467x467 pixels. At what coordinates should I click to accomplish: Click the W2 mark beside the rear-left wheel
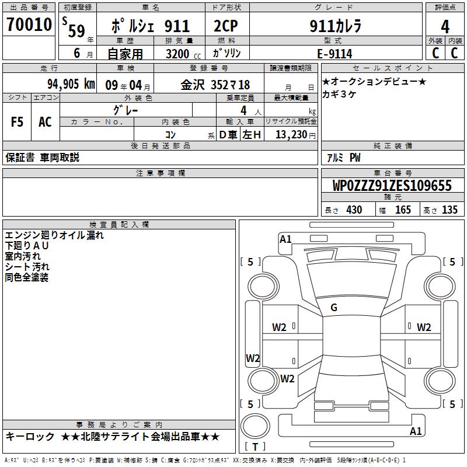point(287,379)
